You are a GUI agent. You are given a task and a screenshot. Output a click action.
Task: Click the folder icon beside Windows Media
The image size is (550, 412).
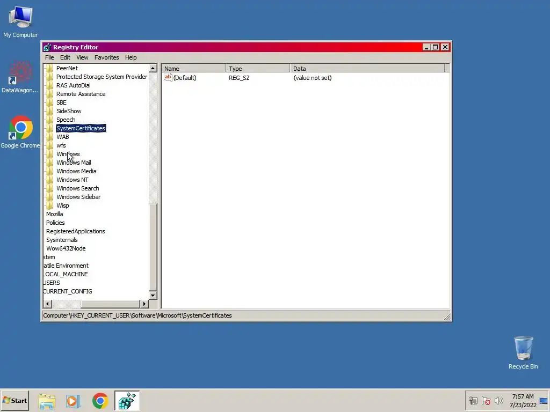pos(50,171)
